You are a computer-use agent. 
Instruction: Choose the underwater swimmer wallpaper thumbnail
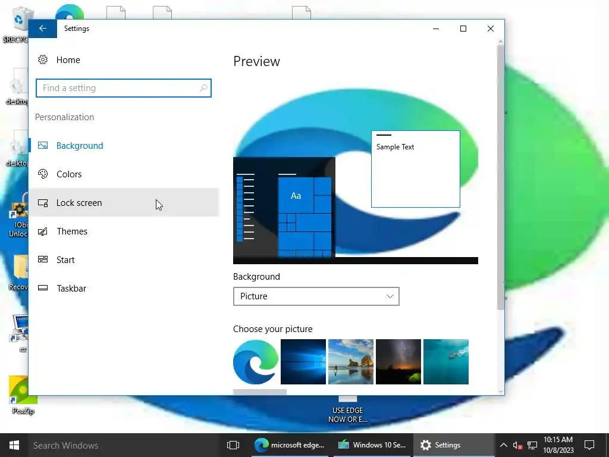coord(446,361)
